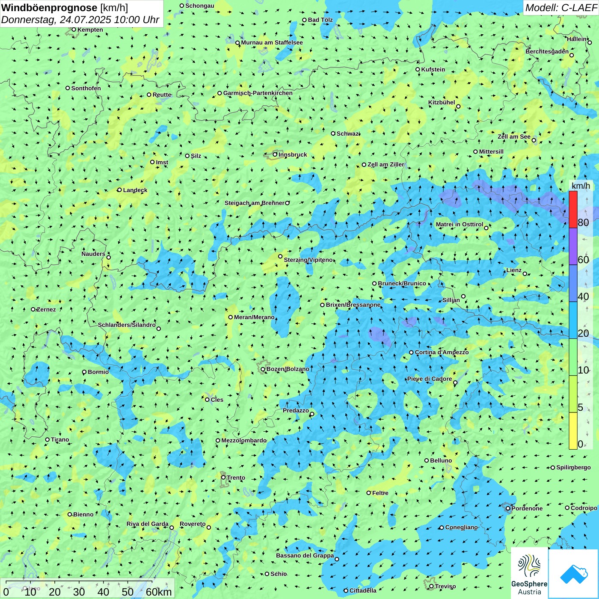Click the Pordenone label
599x599 pixels.
tap(527, 508)
